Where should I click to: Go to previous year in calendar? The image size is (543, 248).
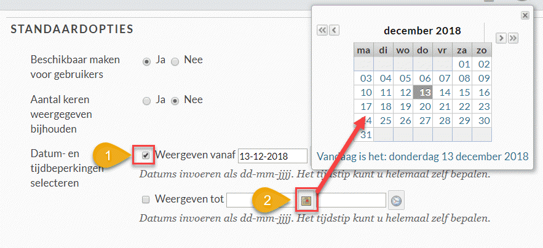(x=322, y=31)
